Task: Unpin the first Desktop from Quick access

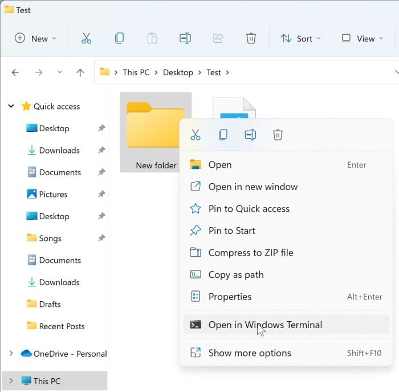Action: [x=101, y=128]
